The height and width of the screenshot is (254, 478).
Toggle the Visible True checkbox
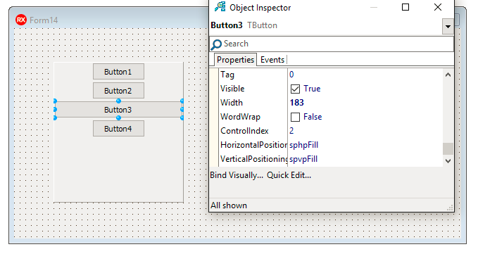click(x=295, y=89)
